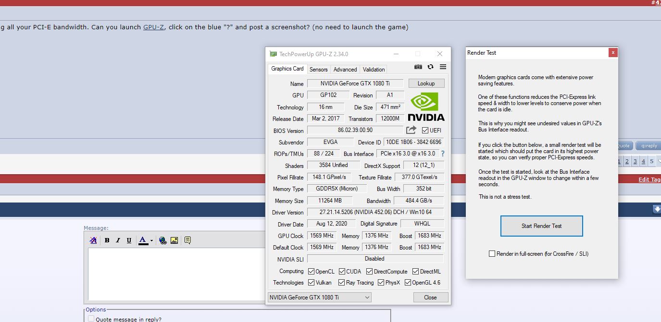Go to forum page 4

click(x=643, y=161)
